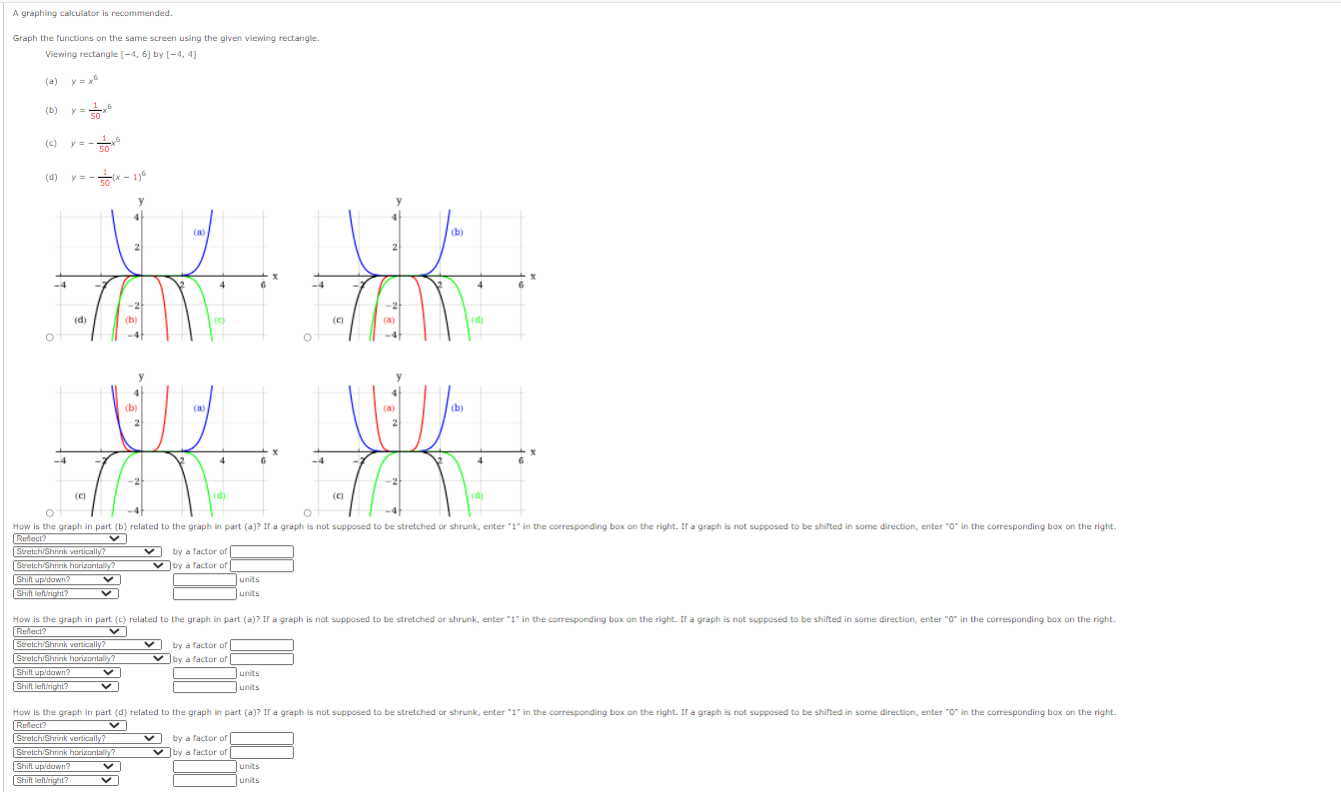Screen dimensions: 1341x792
Task: Select the top-right graph answer radio button
Action: point(307,338)
